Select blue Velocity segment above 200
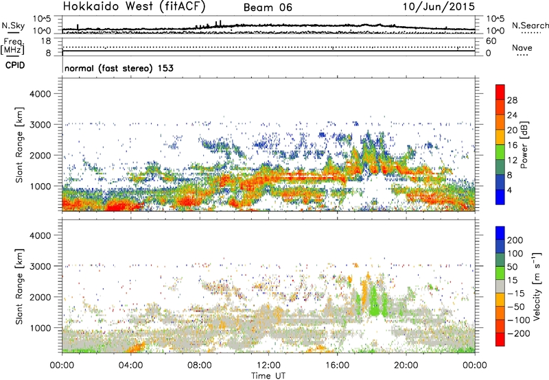The width and height of the screenshot is (549, 380). (x=500, y=233)
